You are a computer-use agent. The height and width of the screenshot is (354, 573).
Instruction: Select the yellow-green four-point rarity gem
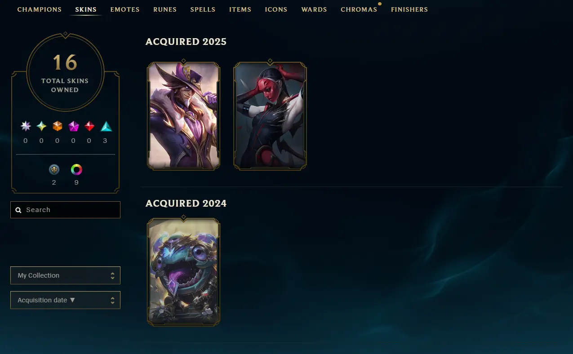point(41,126)
